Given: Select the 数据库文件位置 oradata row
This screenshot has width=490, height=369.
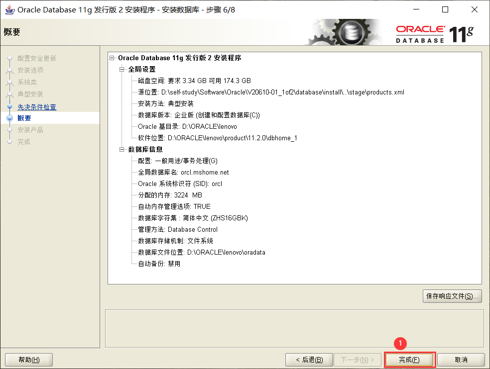Looking at the screenshot, I should pyautogui.click(x=202, y=252).
